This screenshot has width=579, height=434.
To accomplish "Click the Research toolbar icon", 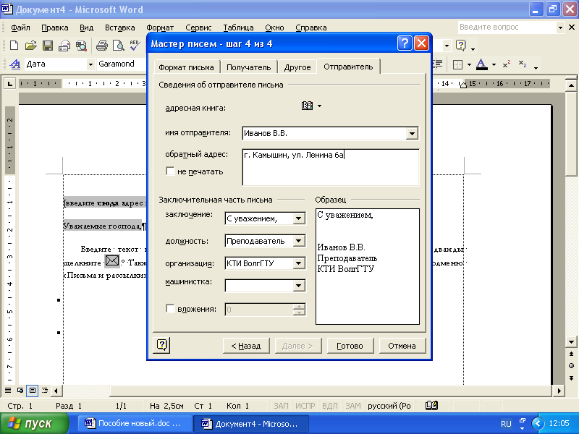I will click(x=81, y=46).
